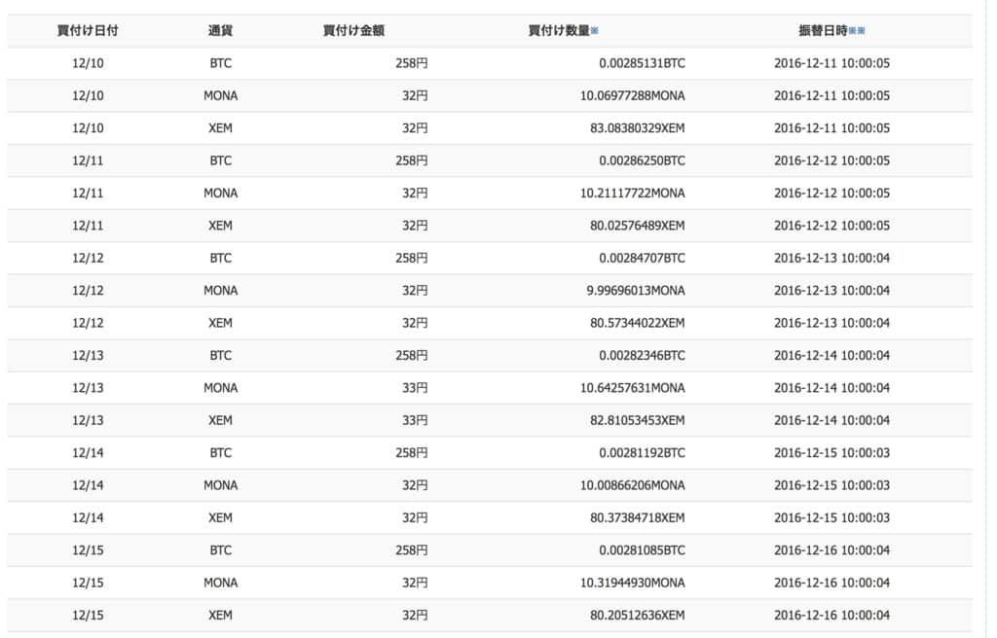Screen dimensions: 997x638
Task: Select quantity 0.00284707BTC
Action: [x=643, y=258]
